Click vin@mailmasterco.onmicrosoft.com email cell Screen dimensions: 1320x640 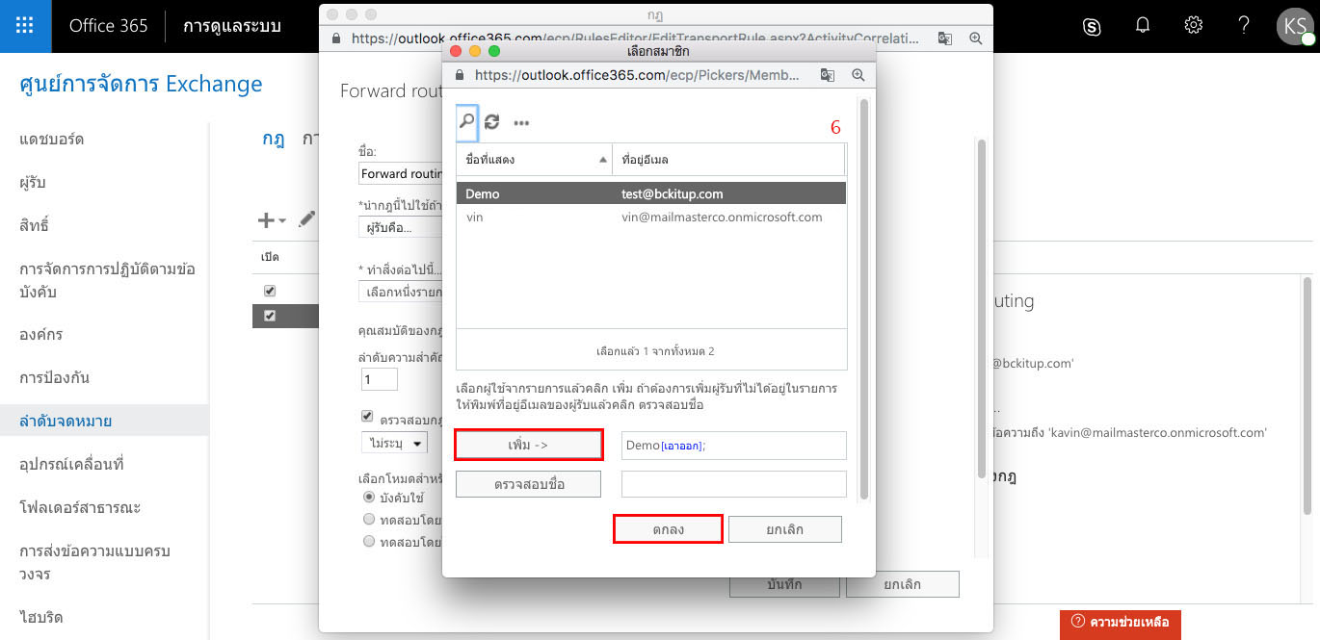722,218
